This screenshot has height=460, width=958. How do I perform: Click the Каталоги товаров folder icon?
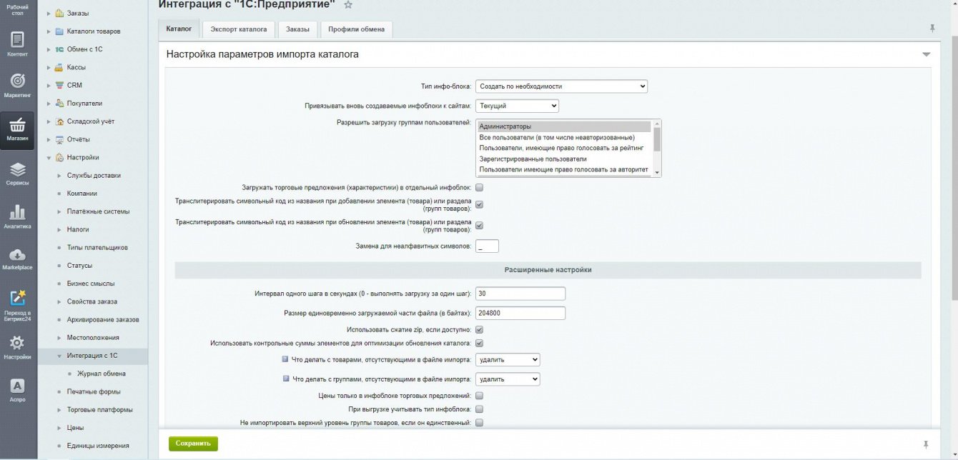[59, 31]
